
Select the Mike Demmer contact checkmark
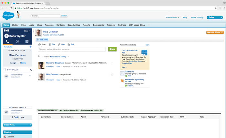(30, 75)
